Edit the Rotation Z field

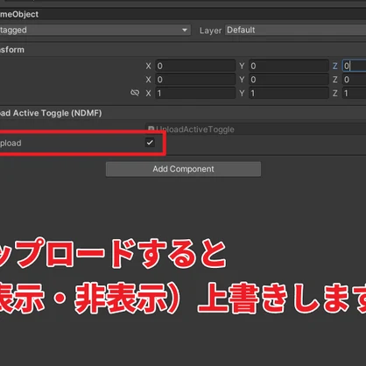354,80
